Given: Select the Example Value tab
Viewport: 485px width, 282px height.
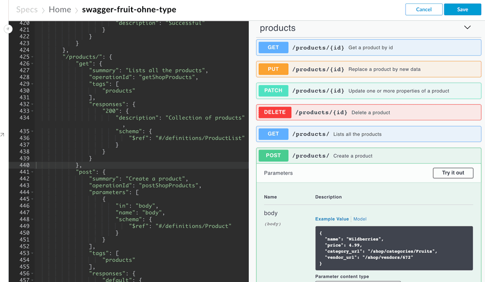Looking at the screenshot, I should pos(332,219).
